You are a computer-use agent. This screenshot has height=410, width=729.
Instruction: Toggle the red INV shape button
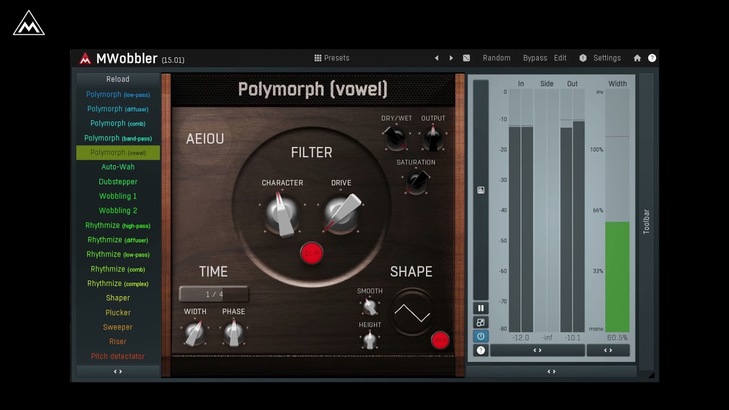pos(440,341)
